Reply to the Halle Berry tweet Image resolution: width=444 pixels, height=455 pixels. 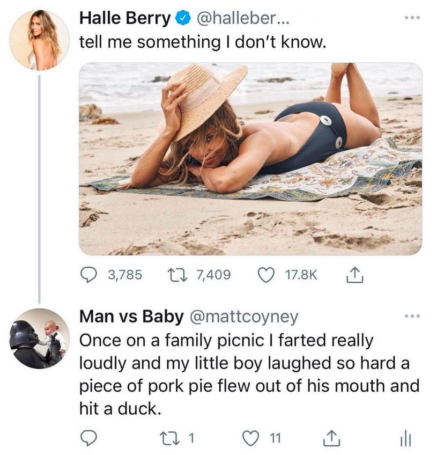coord(88,275)
